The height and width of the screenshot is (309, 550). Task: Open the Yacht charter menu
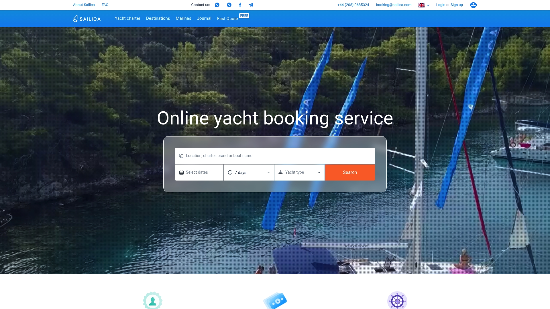127,18
